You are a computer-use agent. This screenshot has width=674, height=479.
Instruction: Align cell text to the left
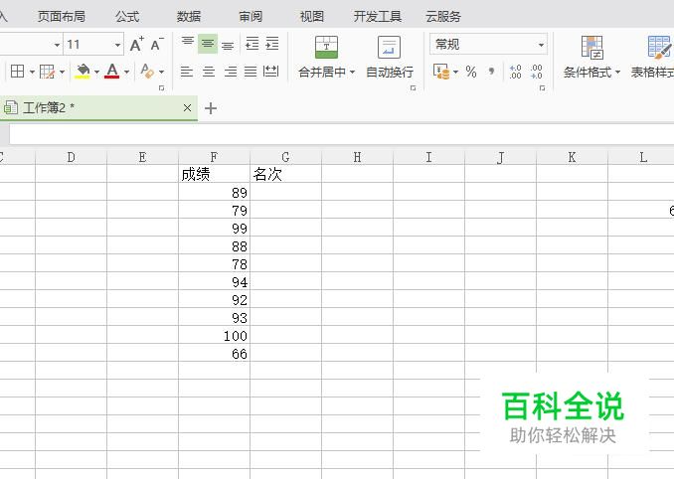click(186, 72)
